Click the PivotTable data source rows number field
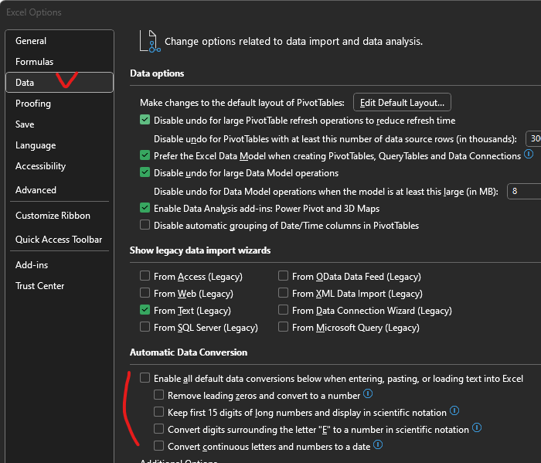This screenshot has height=463, width=541. pyautogui.click(x=533, y=138)
